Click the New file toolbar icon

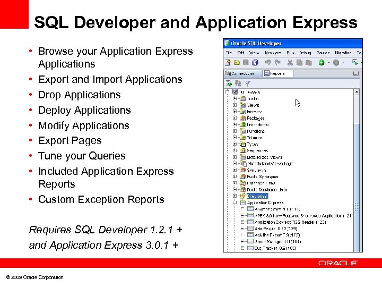[228, 63]
